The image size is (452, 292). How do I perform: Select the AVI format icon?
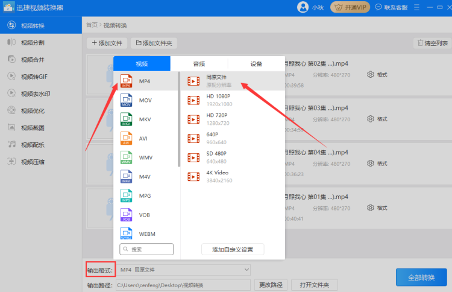pos(127,138)
